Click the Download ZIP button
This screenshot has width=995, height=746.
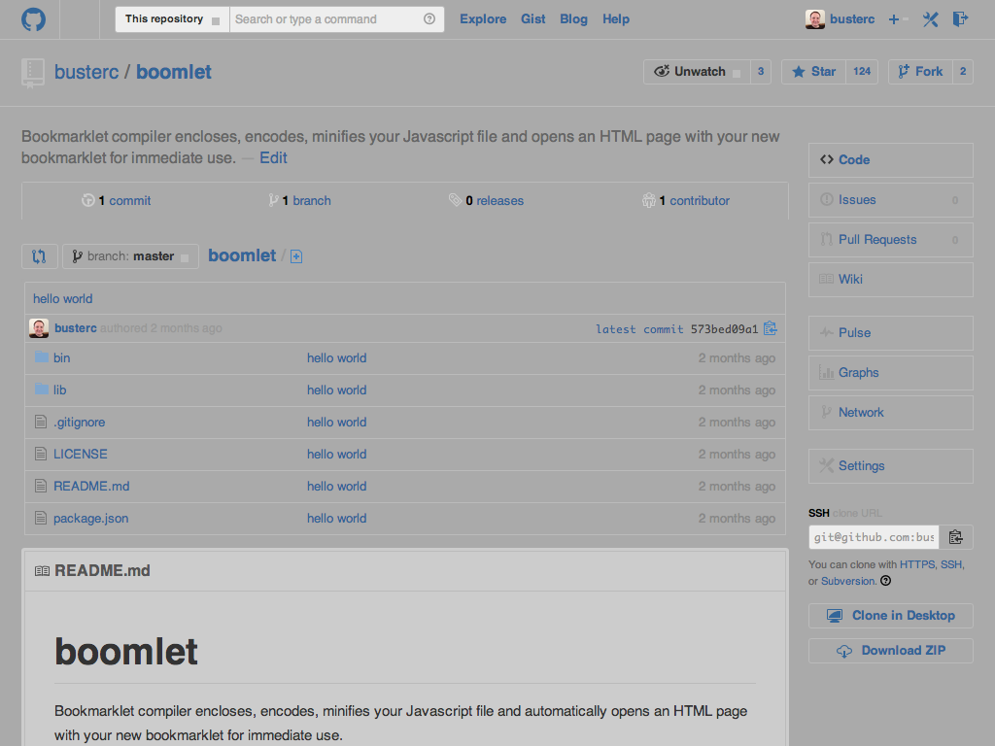tap(890, 650)
